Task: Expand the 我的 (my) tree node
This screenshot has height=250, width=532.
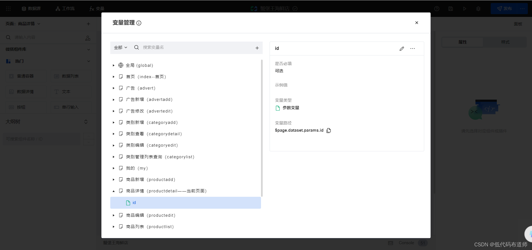Action: [114, 168]
